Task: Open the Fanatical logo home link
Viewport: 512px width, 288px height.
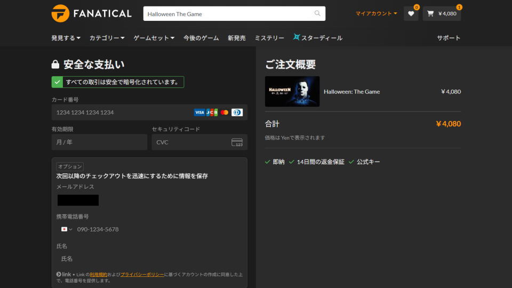Action: [91, 13]
